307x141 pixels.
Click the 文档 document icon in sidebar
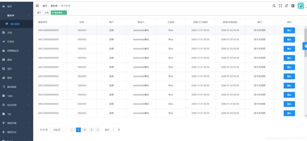pos(4,32)
